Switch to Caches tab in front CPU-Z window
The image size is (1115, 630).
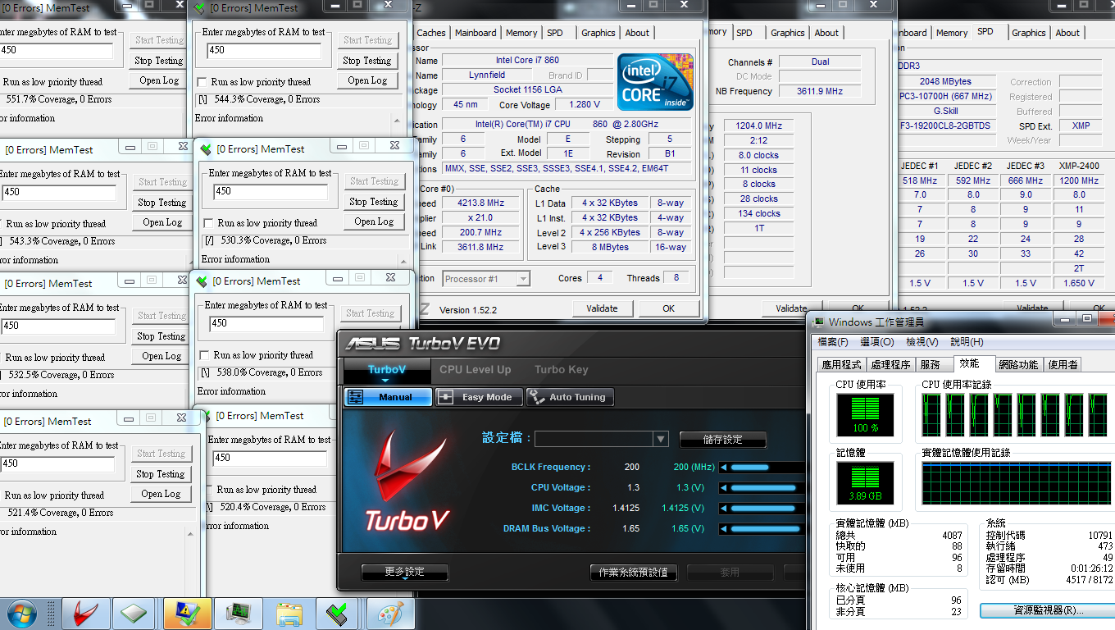[x=431, y=33]
